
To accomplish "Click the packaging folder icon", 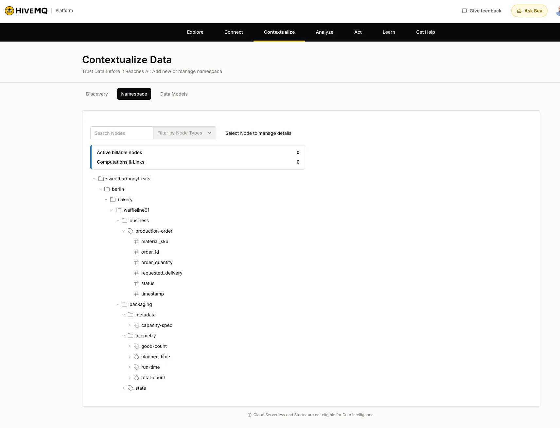I will tap(125, 304).
